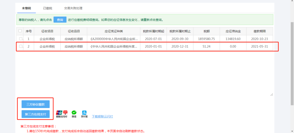This screenshot has height=133, width=294.
Task: Click the due date 2021-05-31 cell
Action: click(x=260, y=47)
